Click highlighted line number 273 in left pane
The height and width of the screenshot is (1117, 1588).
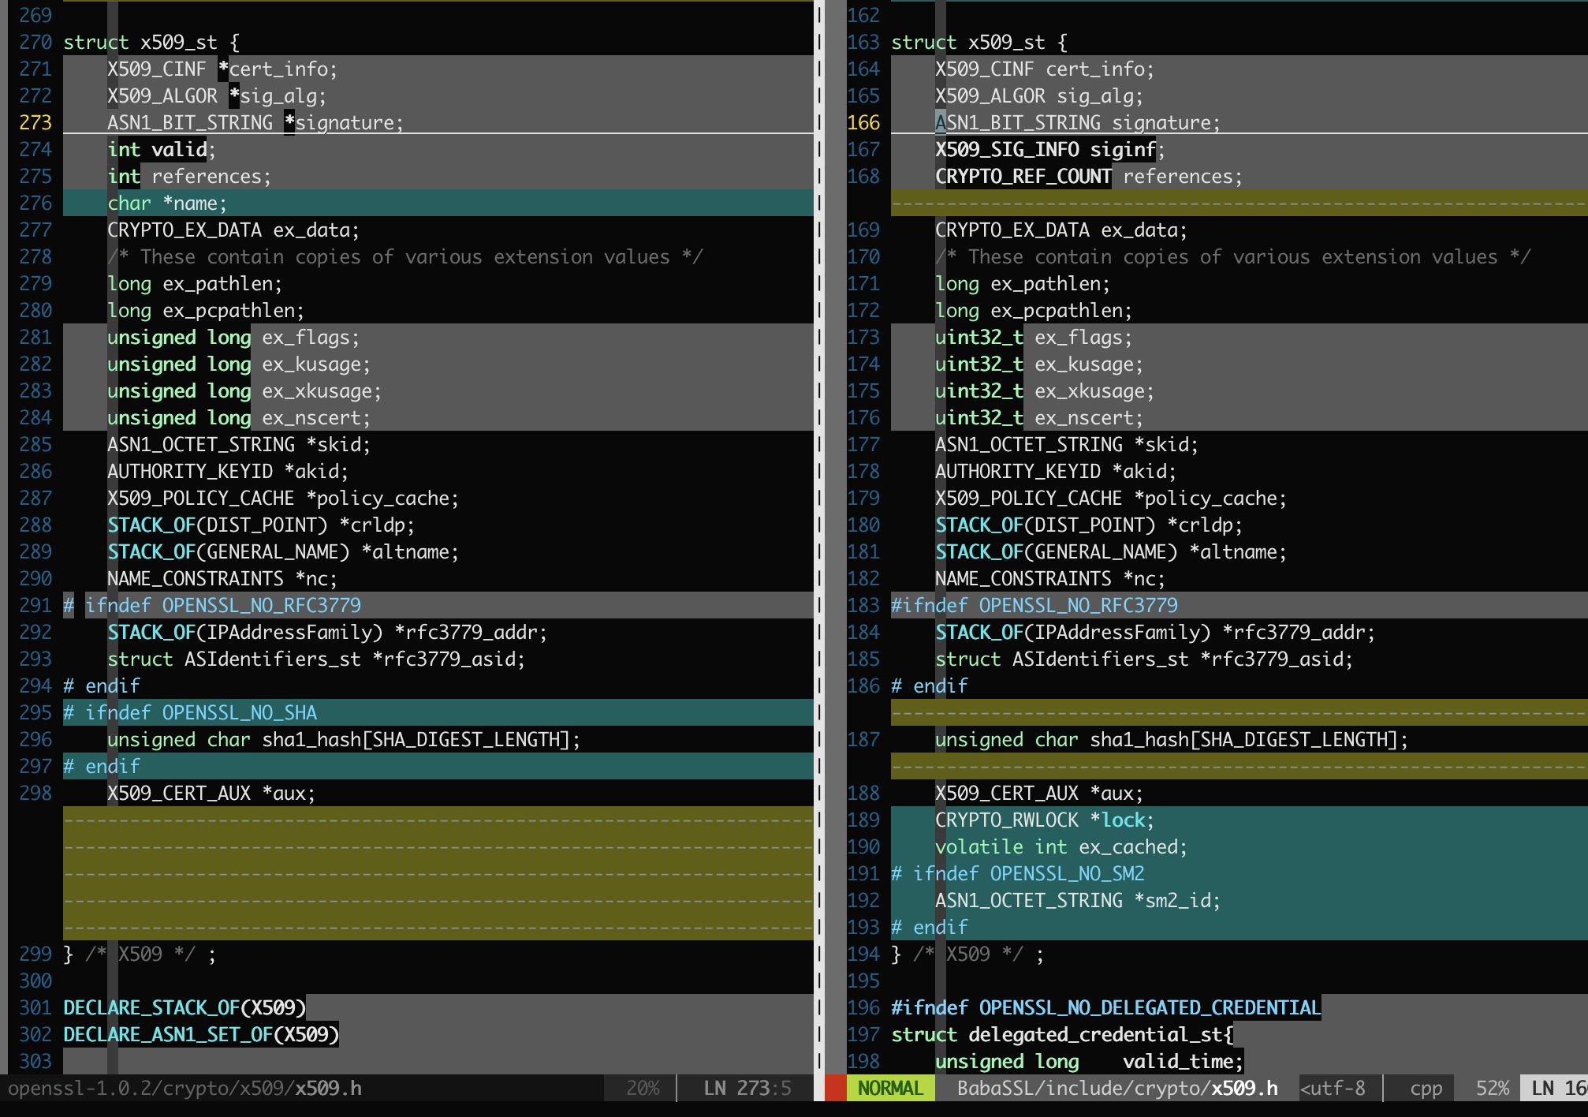click(x=35, y=123)
